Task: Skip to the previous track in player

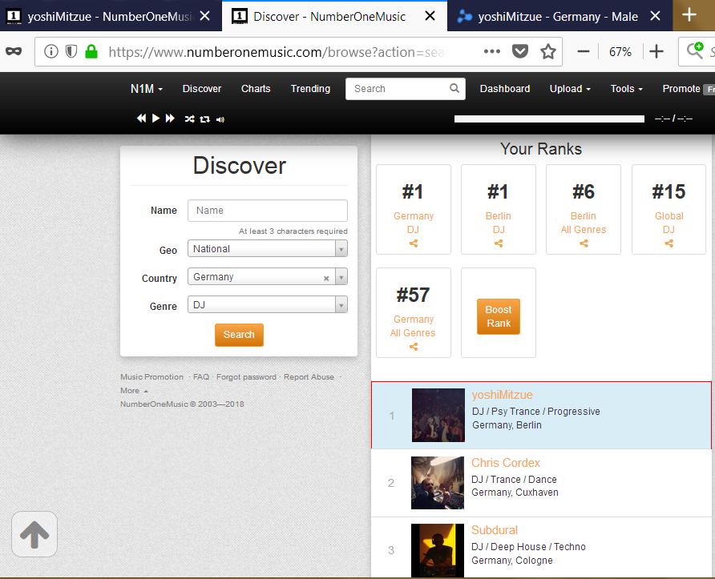Action: (x=141, y=119)
